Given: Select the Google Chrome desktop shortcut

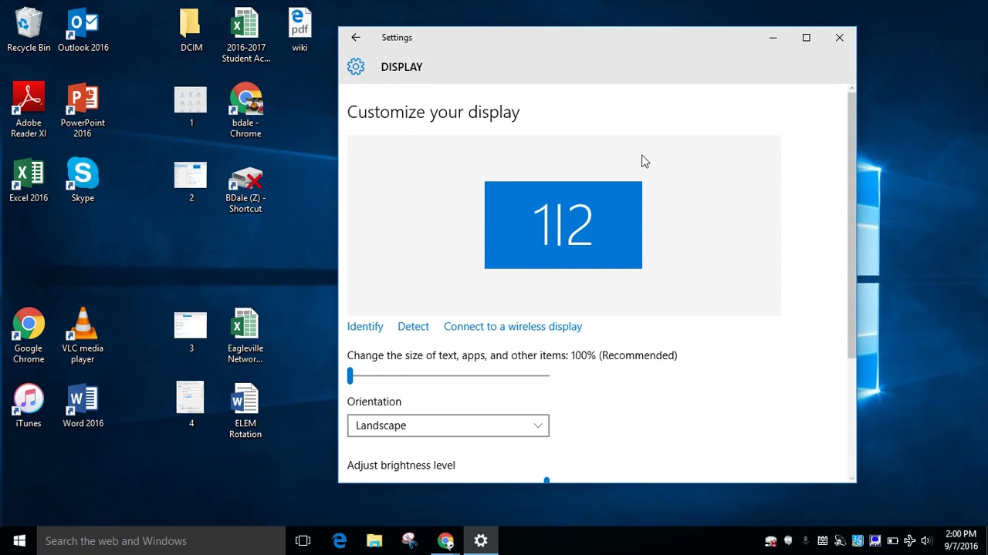Looking at the screenshot, I should click(29, 336).
